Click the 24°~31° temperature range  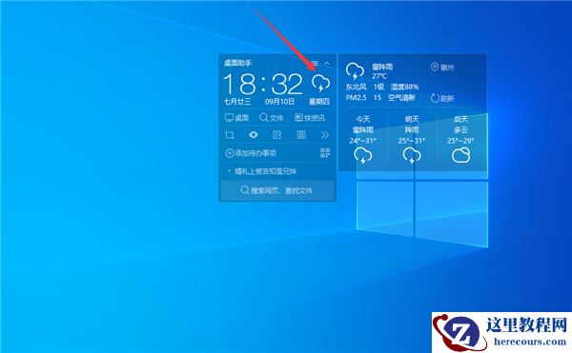(363, 141)
